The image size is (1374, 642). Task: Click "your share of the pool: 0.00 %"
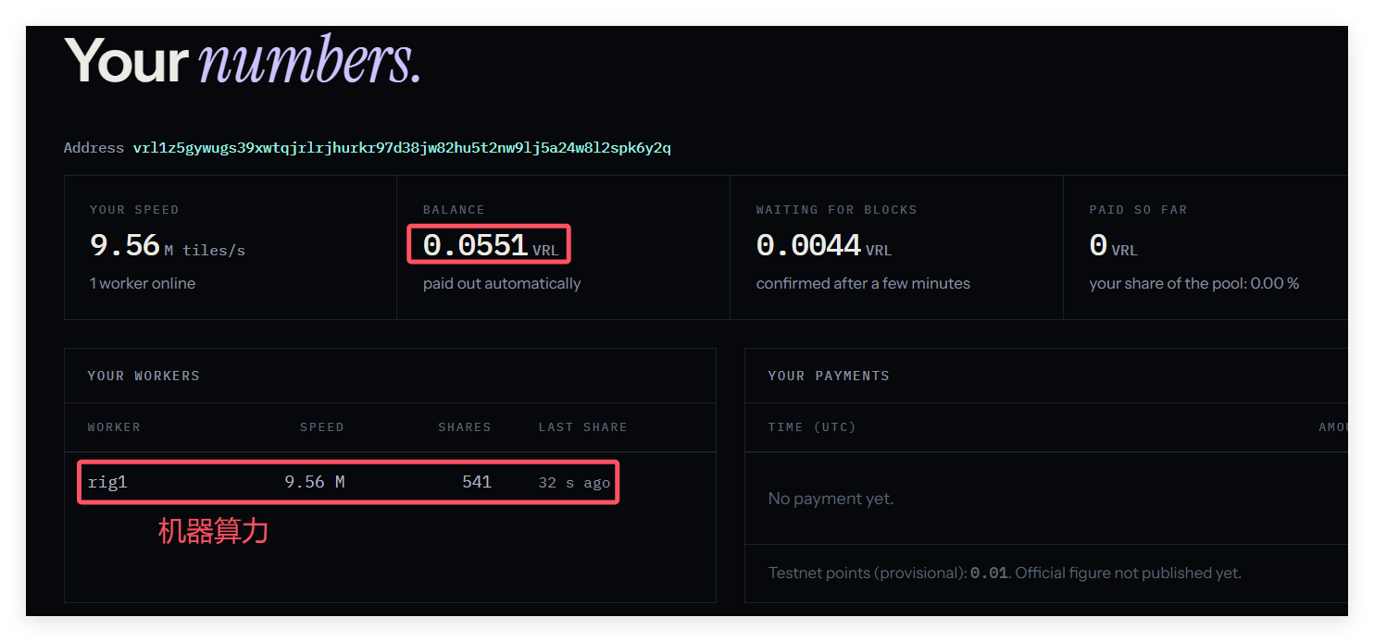1194,284
